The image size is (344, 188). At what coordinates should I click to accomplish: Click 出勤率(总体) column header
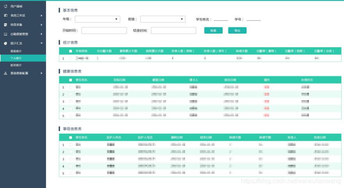(324, 51)
